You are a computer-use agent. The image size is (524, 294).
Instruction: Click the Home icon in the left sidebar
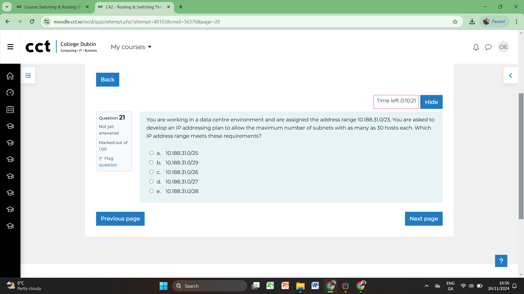pos(10,76)
